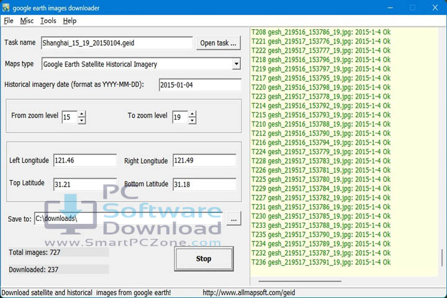The height and width of the screenshot is (298, 447).
Task: Open the Tools menu
Action: (48, 21)
